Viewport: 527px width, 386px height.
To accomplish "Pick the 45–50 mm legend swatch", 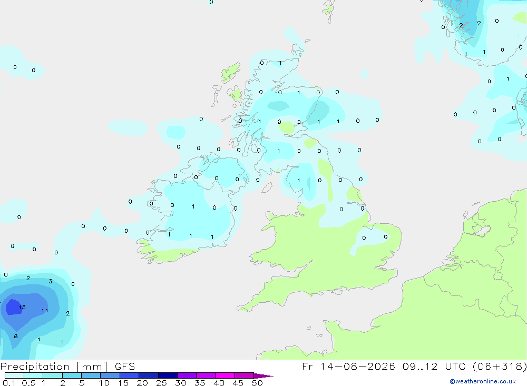I will [x=245, y=375].
